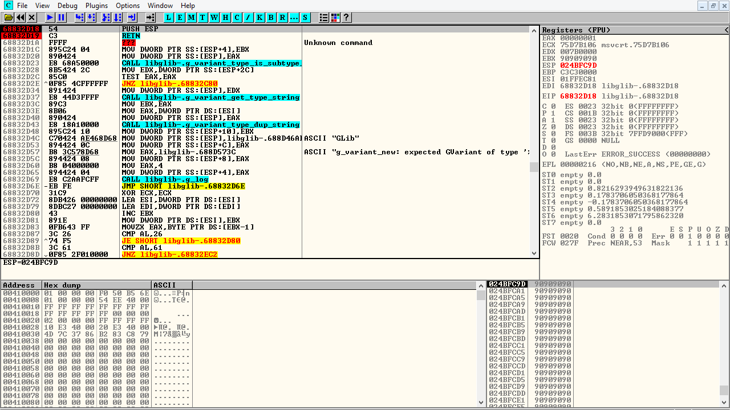Run the program with the play icon
The height and width of the screenshot is (410, 730).
50,18
